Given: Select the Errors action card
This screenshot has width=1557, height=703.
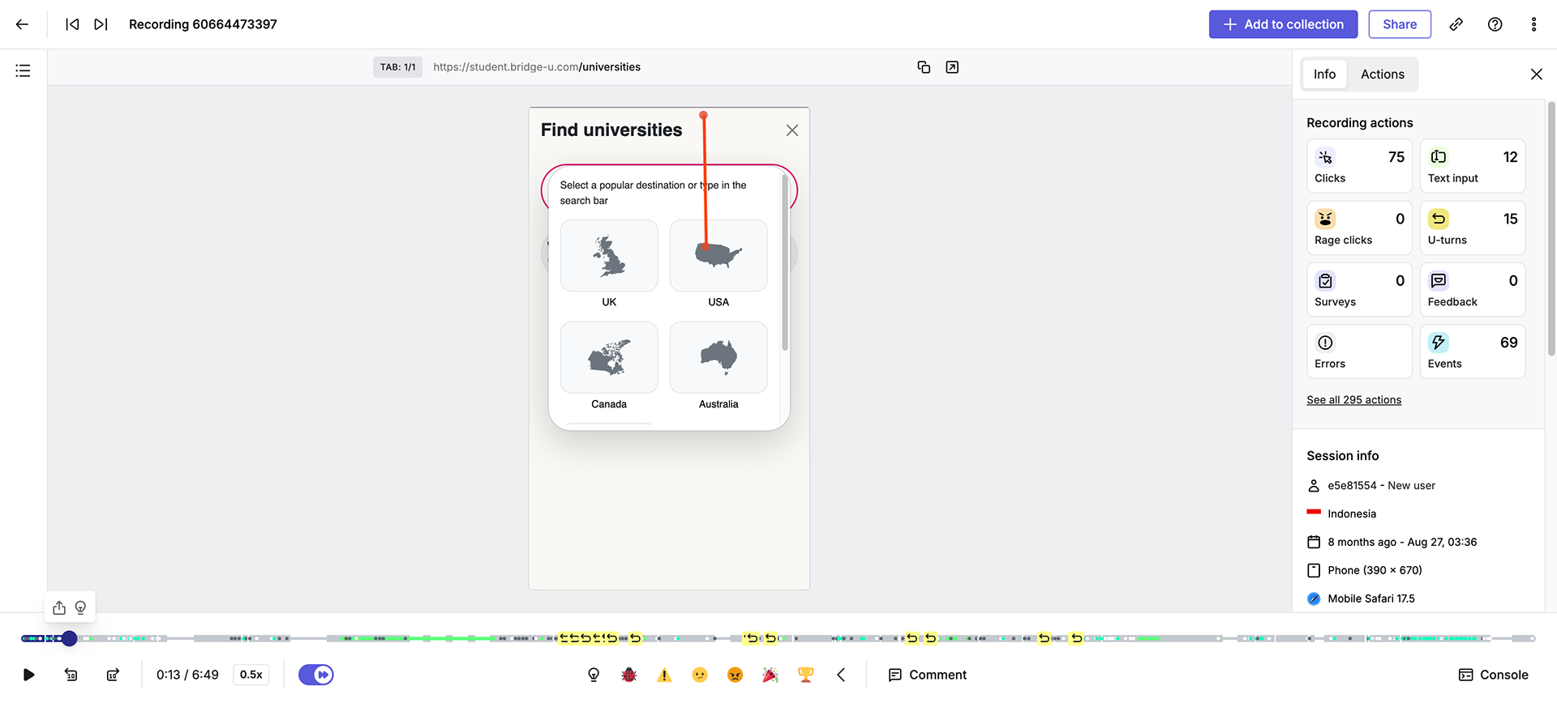Looking at the screenshot, I should (1359, 351).
